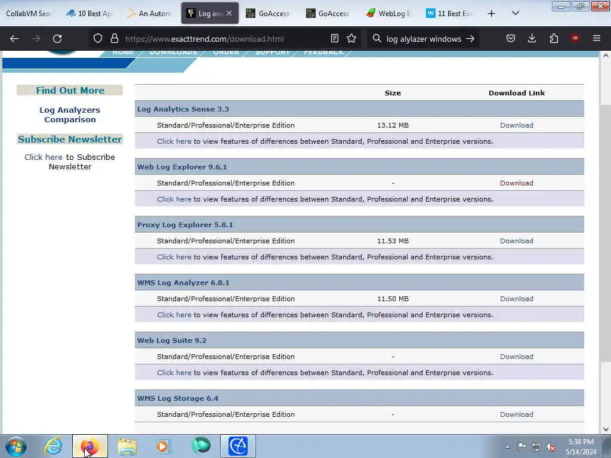
Task: Open the network tray icon
Action: click(536, 447)
